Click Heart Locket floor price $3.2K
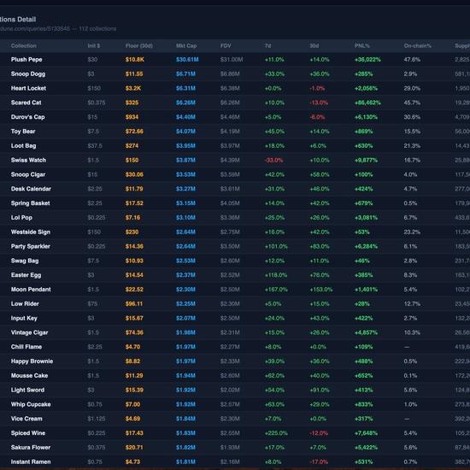Viewport: 470px width, 470px height. pos(133,88)
